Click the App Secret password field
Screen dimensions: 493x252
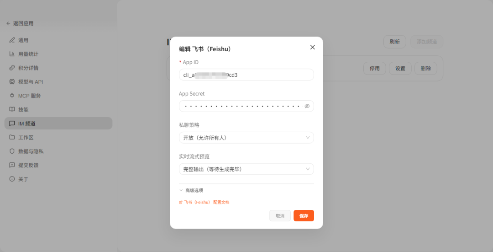(x=246, y=106)
